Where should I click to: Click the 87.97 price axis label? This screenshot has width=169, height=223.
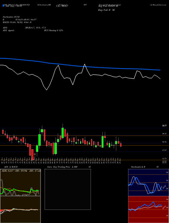165,150
